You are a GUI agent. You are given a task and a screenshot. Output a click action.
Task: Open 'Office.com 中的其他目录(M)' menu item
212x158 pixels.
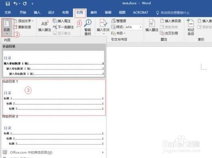(x=54, y=153)
